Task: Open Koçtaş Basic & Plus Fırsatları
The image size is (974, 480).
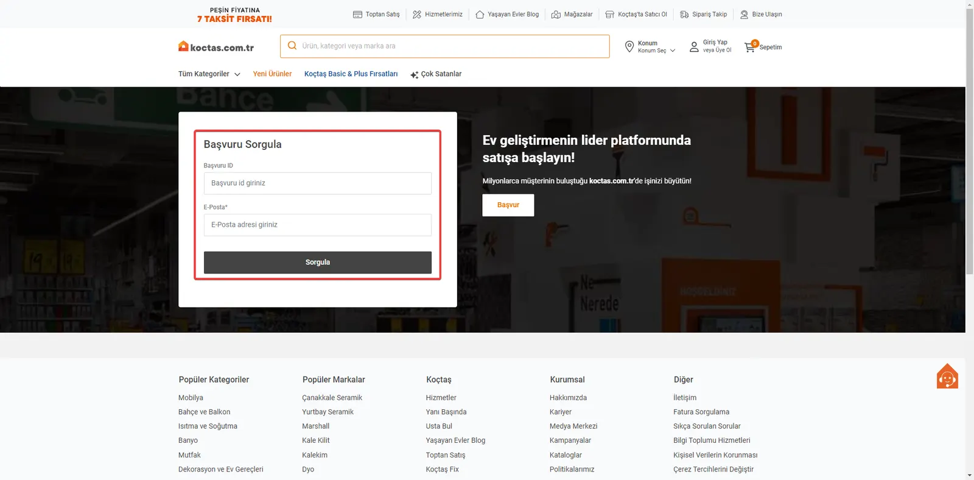Action: (351, 74)
